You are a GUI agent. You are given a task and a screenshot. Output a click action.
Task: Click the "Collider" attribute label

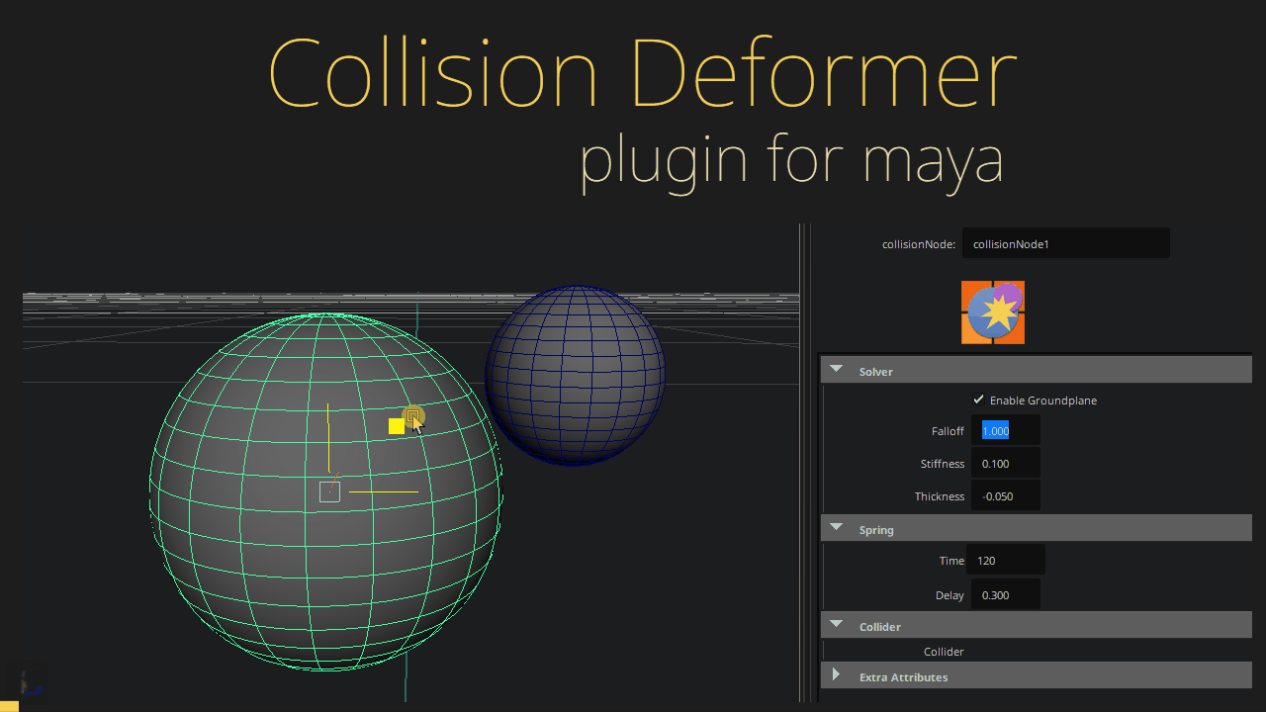point(944,652)
